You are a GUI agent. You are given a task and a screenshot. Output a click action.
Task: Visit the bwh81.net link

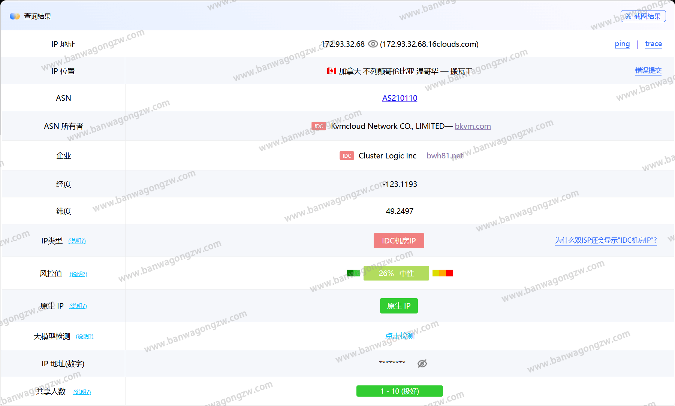point(445,156)
